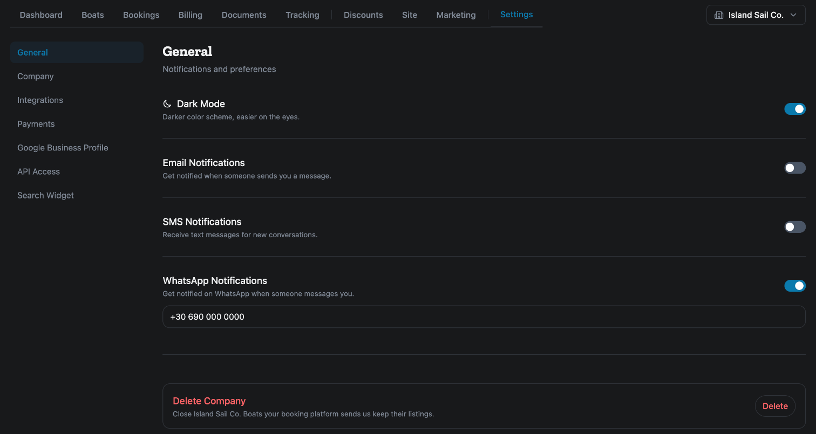Screen dimensions: 816x434
Task: Turn off the Dark Mode switch
Action: click(795, 109)
